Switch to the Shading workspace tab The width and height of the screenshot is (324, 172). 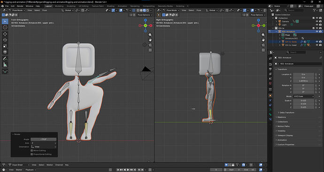(110, 6)
